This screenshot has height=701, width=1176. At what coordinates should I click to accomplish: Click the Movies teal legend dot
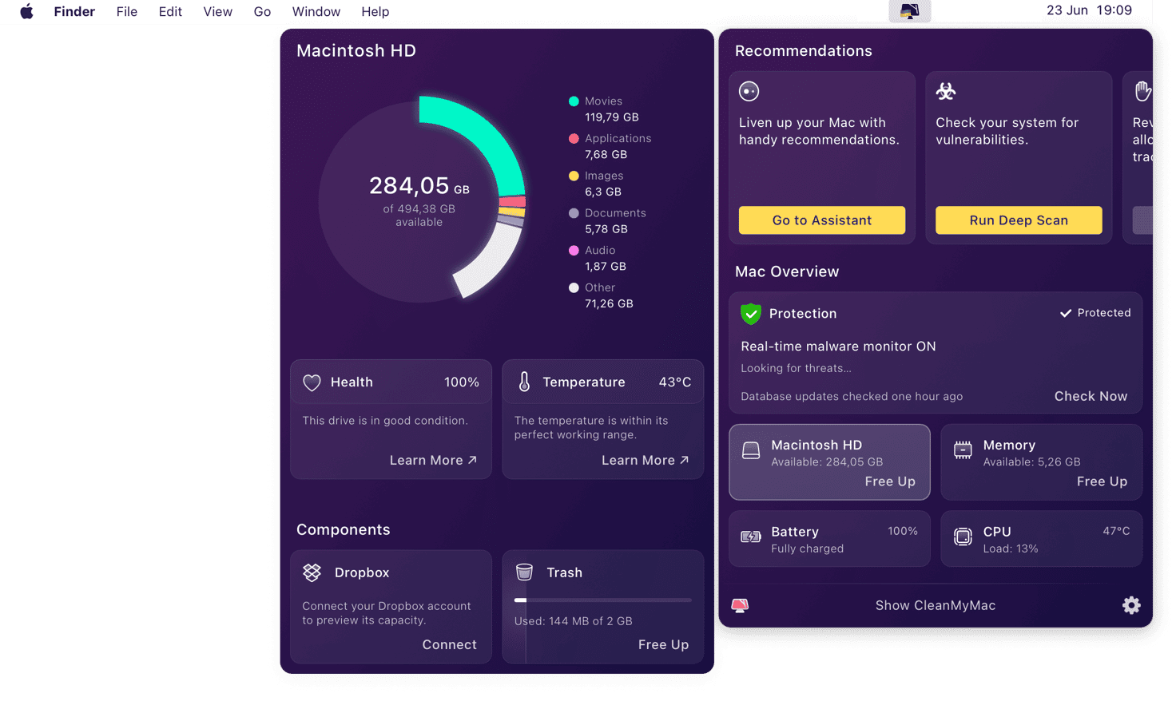pyautogui.click(x=574, y=101)
